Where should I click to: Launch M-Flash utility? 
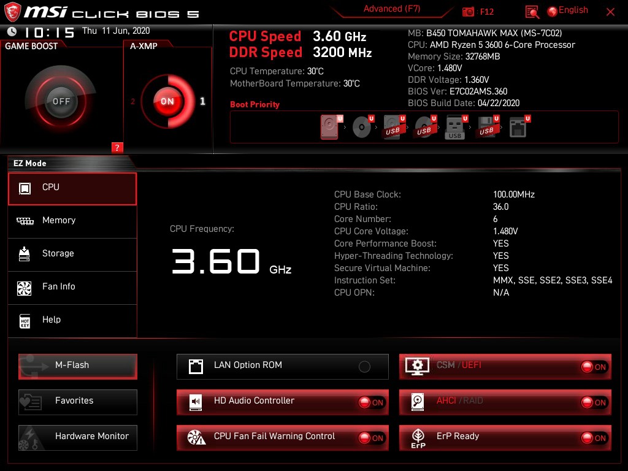point(78,367)
